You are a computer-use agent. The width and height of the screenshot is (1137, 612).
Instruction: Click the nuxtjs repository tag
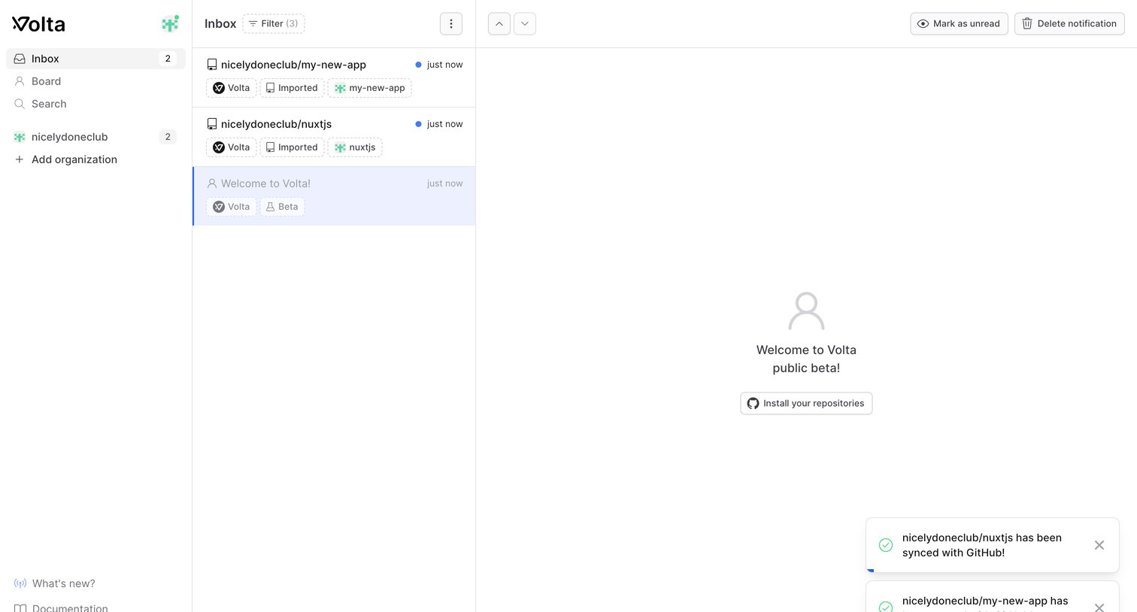pos(355,147)
